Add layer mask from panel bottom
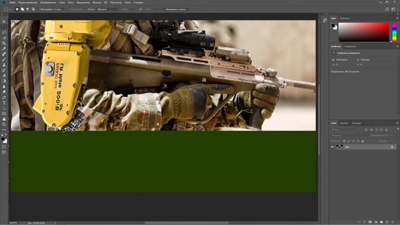The image size is (400, 225). [370, 222]
